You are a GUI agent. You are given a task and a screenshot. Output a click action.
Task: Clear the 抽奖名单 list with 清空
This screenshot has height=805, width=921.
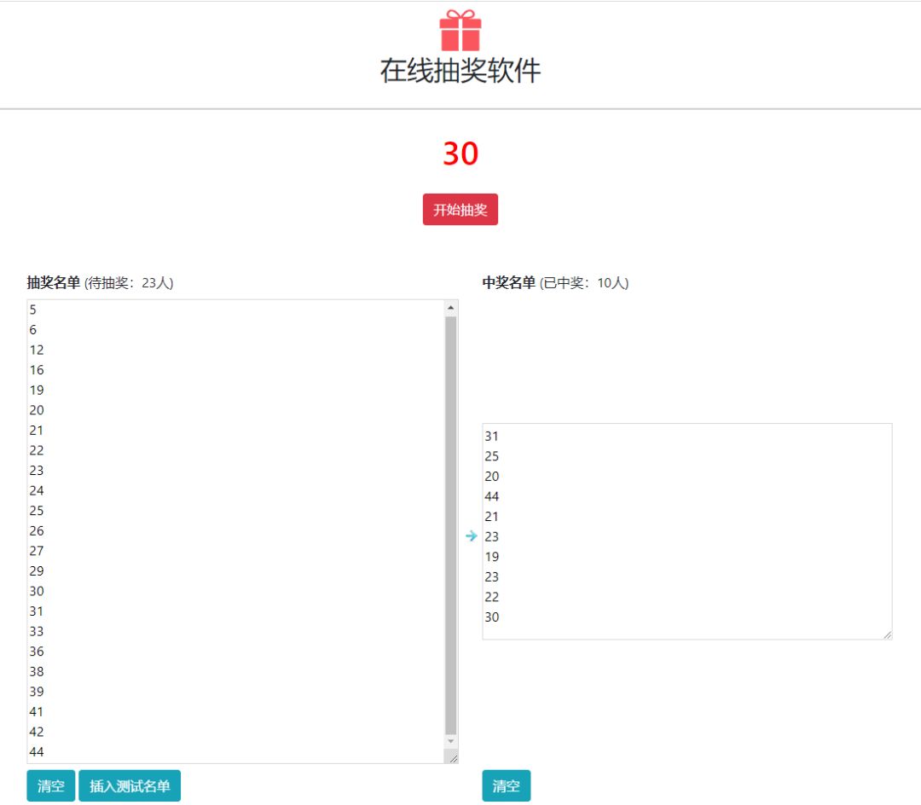point(51,785)
